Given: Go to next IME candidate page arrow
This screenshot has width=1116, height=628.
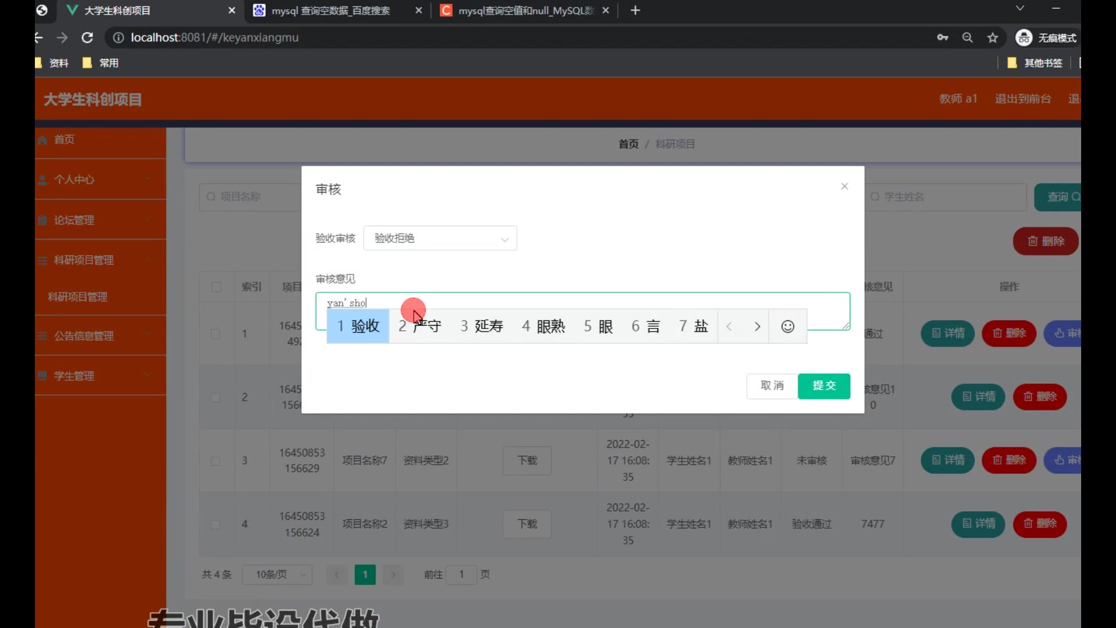Looking at the screenshot, I should click(757, 327).
